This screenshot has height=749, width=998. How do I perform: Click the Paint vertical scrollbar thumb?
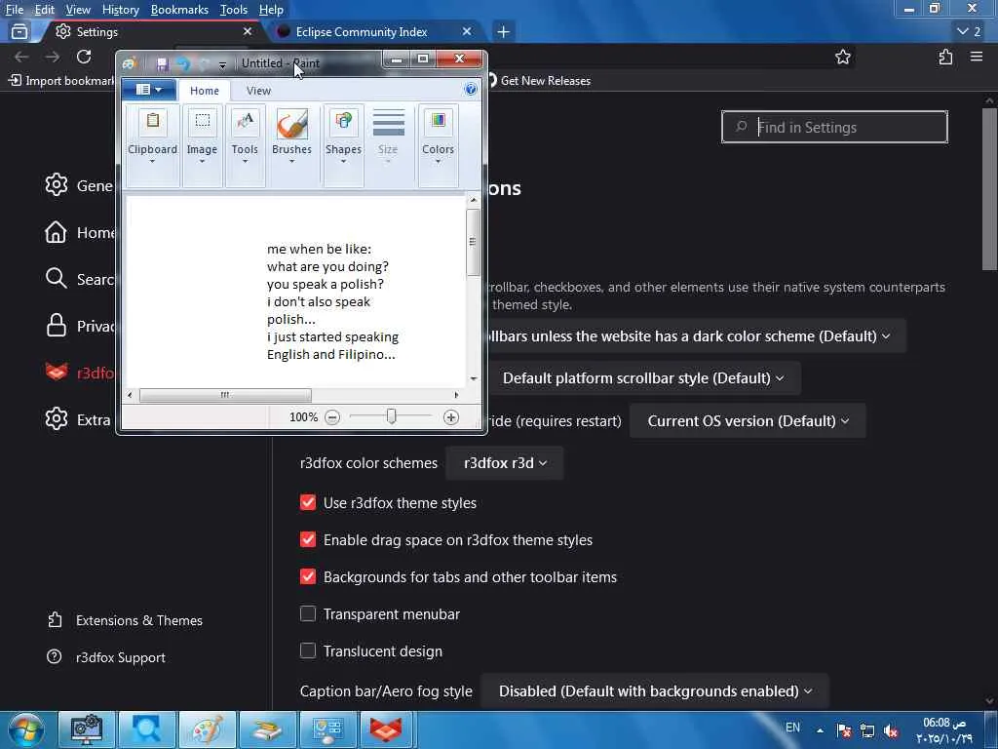(x=473, y=242)
